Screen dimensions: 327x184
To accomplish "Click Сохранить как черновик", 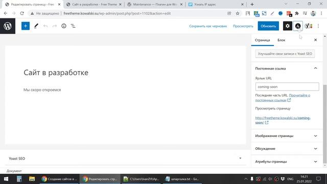I will tap(208, 26).
